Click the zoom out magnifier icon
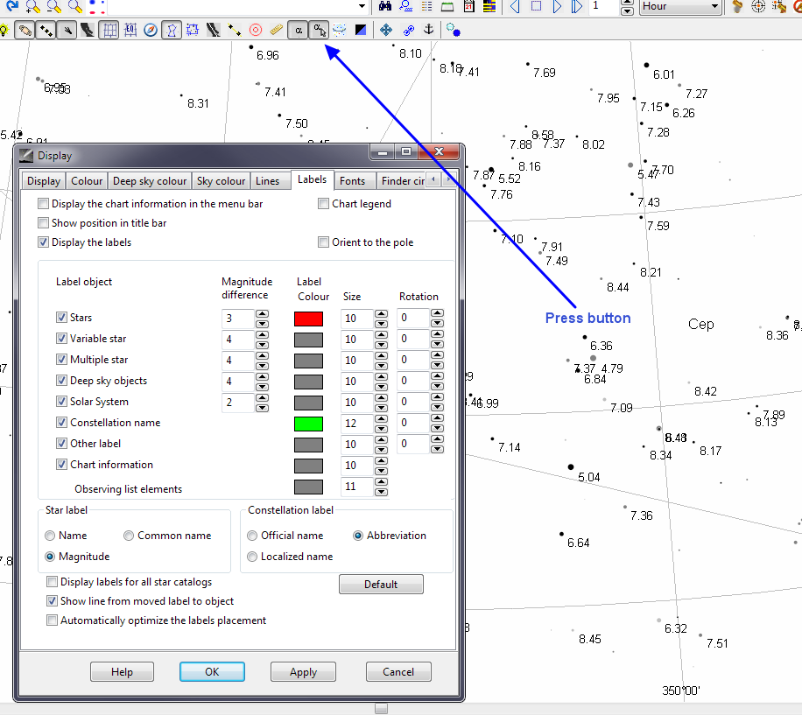Screen dimensions: 802x715 (54, 6)
